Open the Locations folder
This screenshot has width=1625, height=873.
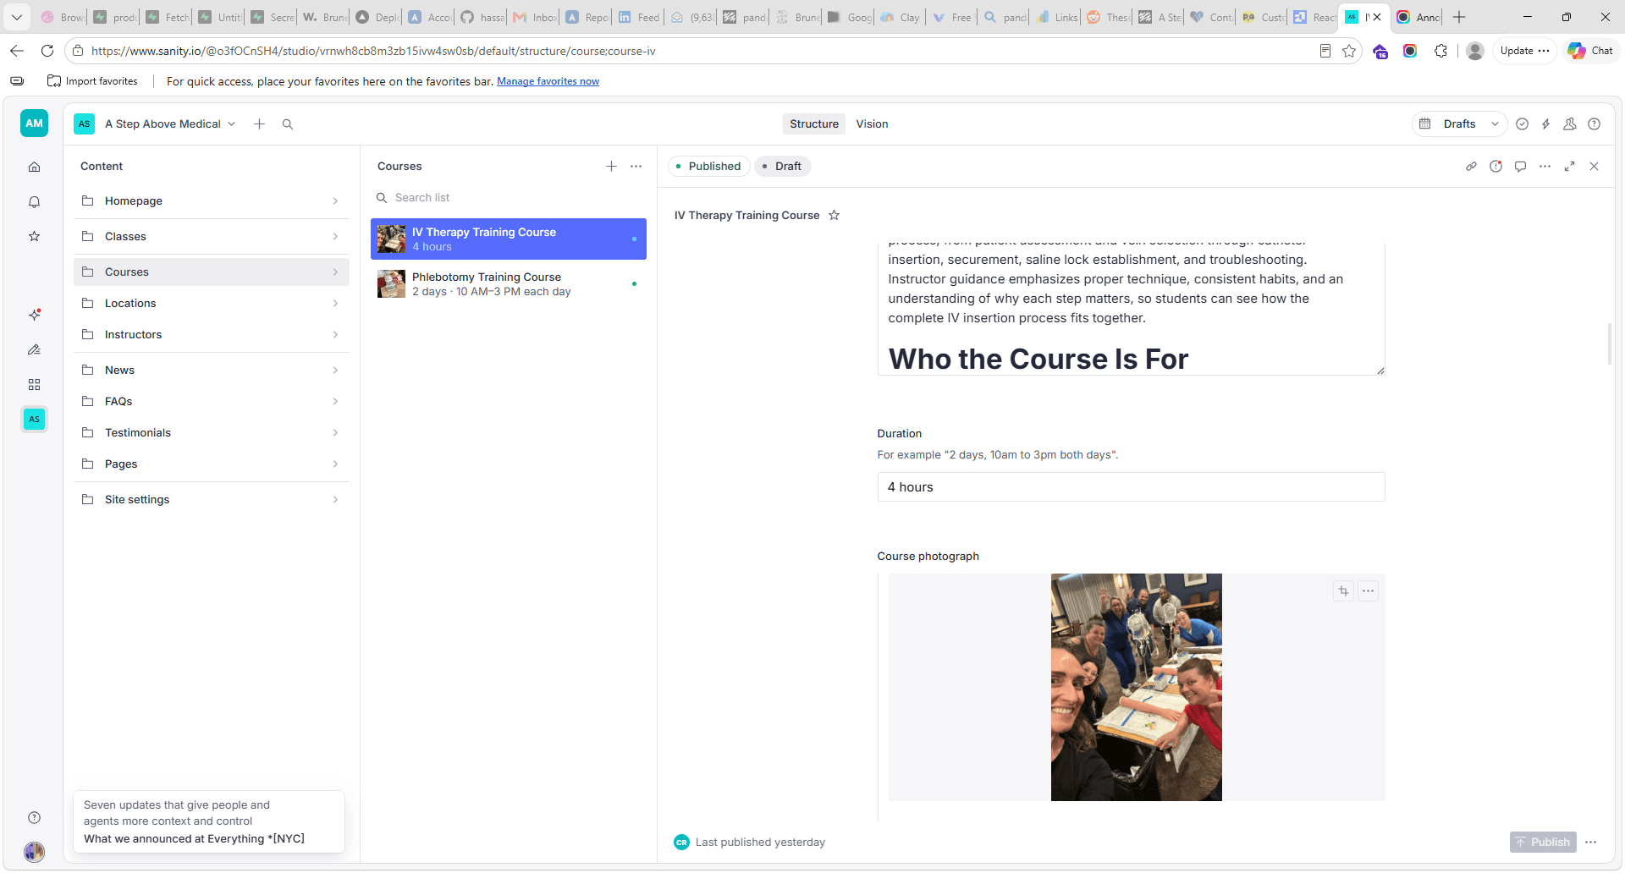tap(212, 303)
